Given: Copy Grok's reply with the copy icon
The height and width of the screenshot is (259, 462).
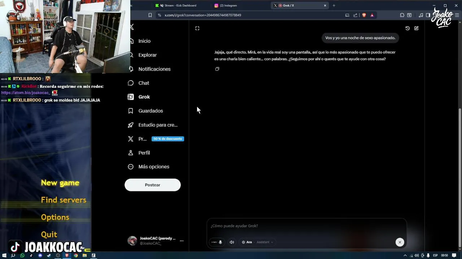Looking at the screenshot, I should point(217,69).
